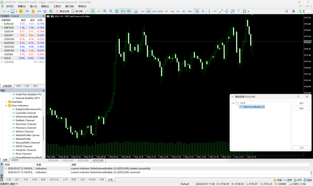This screenshot has height=186, width=313.
Task: Open Keltner Channel indicator in navigator
Action: click(x=25, y=131)
